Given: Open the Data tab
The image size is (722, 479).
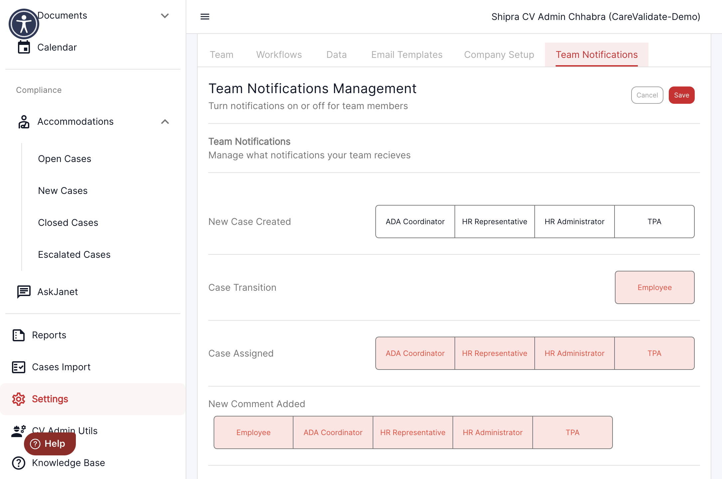Looking at the screenshot, I should pos(337,55).
